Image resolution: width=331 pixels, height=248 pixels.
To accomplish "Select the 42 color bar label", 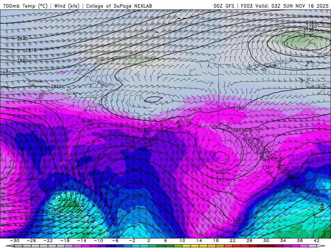I will tap(317, 241).
